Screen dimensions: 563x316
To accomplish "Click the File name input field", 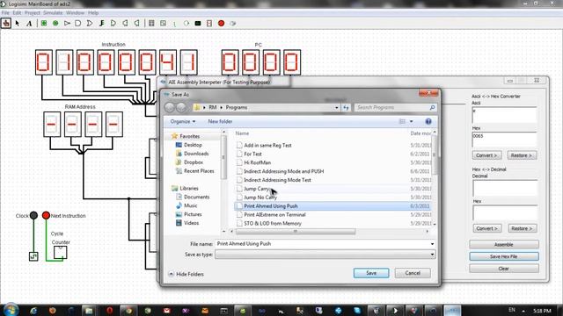I will click(x=322, y=244).
